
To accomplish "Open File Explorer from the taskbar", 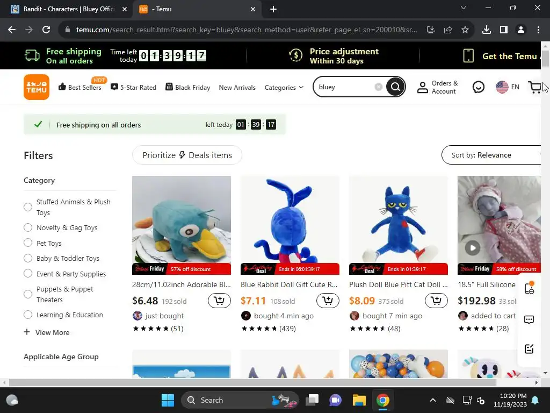I will point(359,400).
